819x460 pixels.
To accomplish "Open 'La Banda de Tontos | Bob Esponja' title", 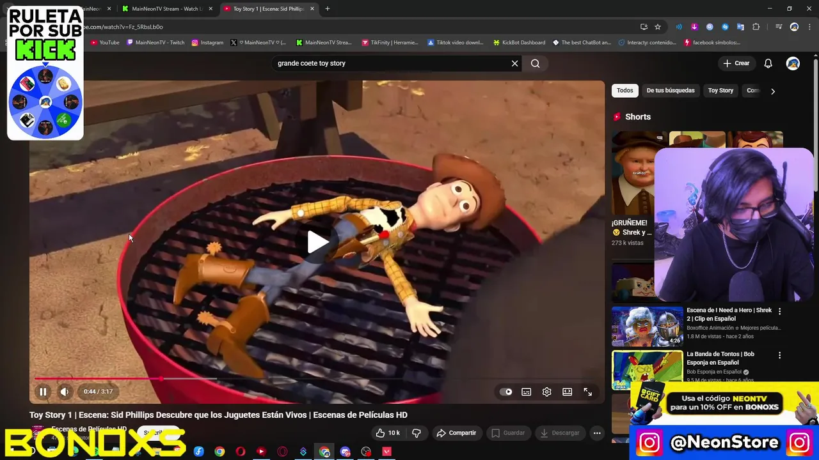I will pos(720,358).
